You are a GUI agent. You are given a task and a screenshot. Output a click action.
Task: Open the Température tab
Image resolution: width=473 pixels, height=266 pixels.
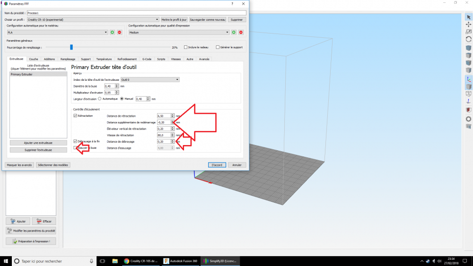click(x=104, y=59)
